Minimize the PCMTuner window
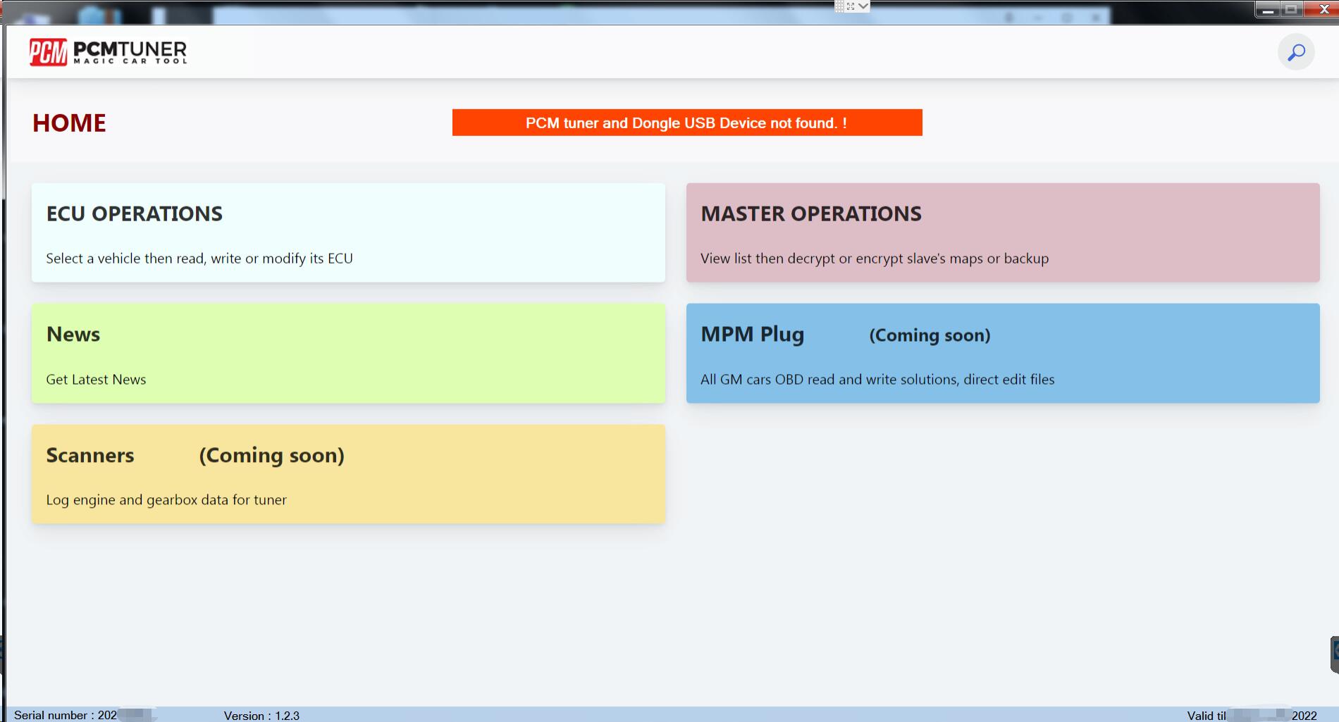Screen dimensions: 1339x722 pyautogui.click(x=1267, y=10)
